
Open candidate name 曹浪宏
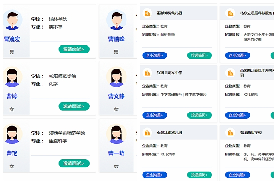click(12, 39)
